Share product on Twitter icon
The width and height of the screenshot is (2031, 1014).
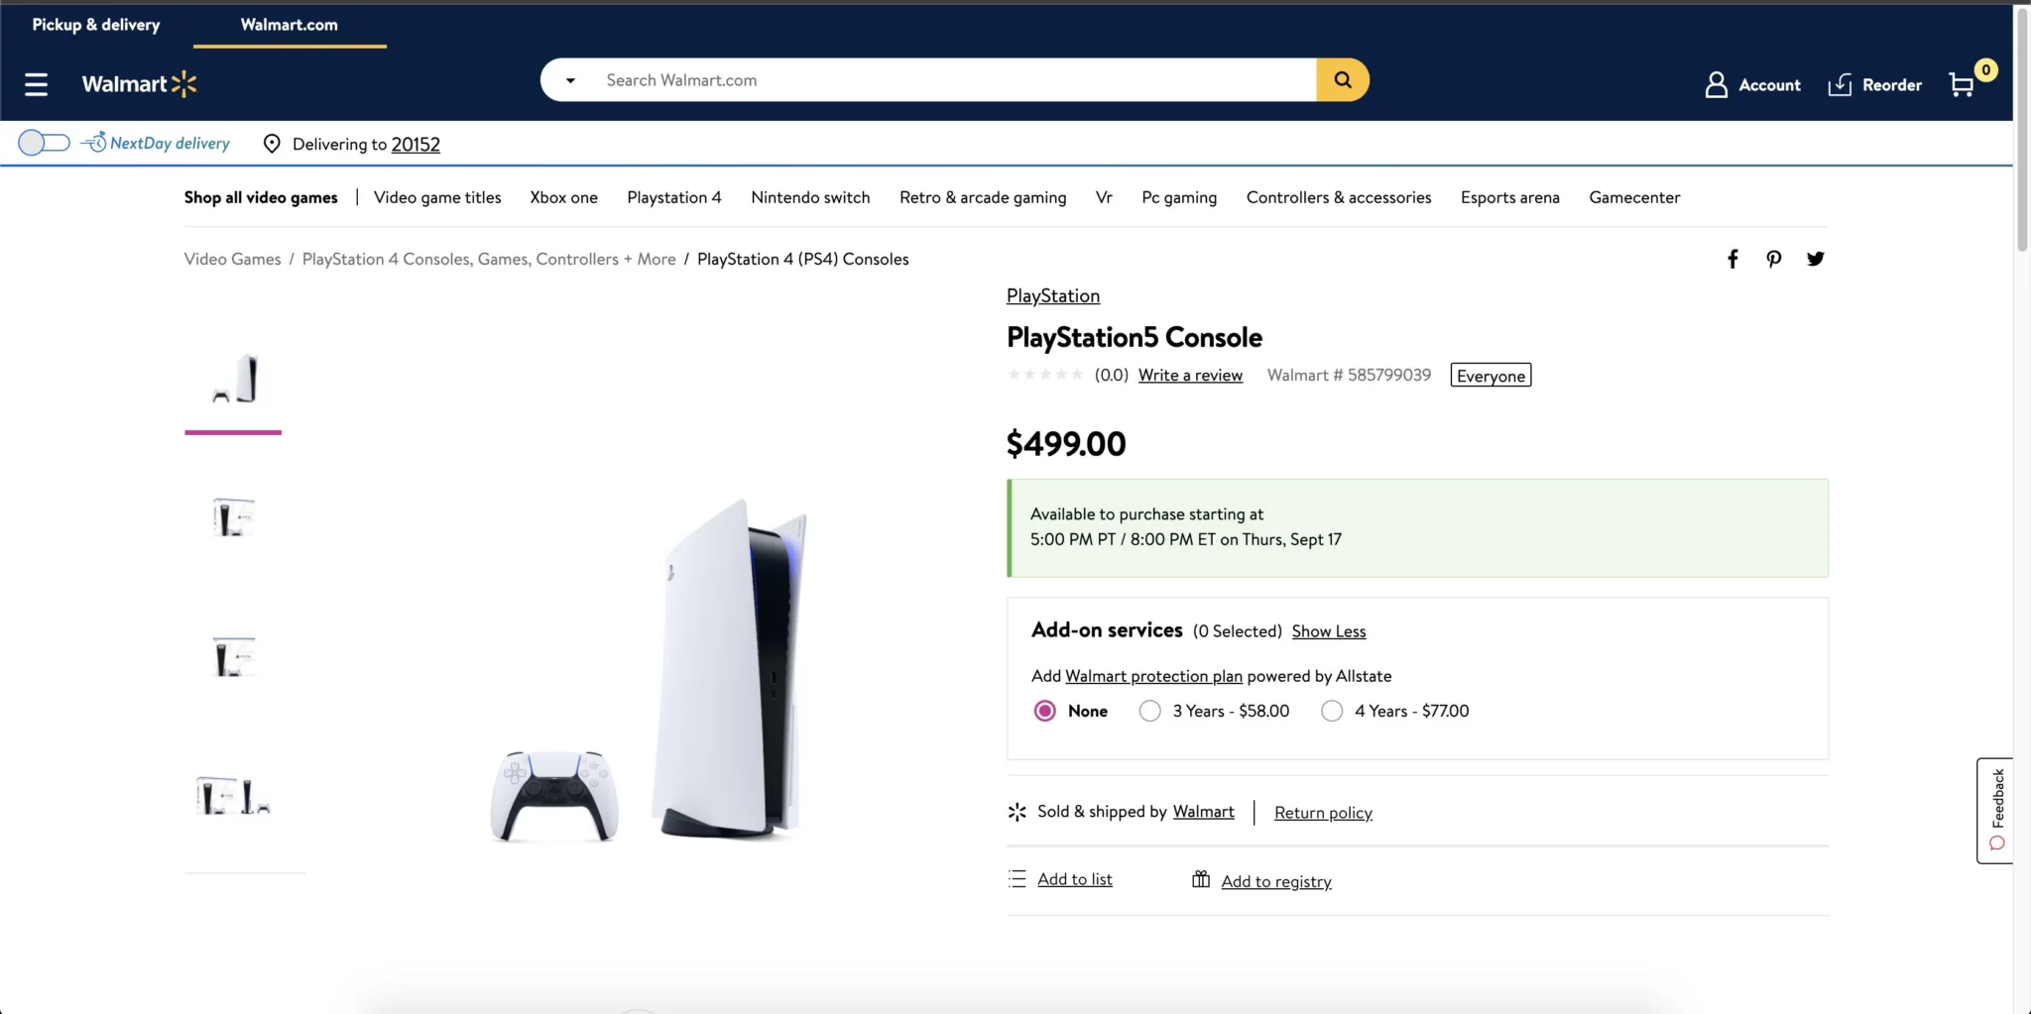(x=1816, y=259)
